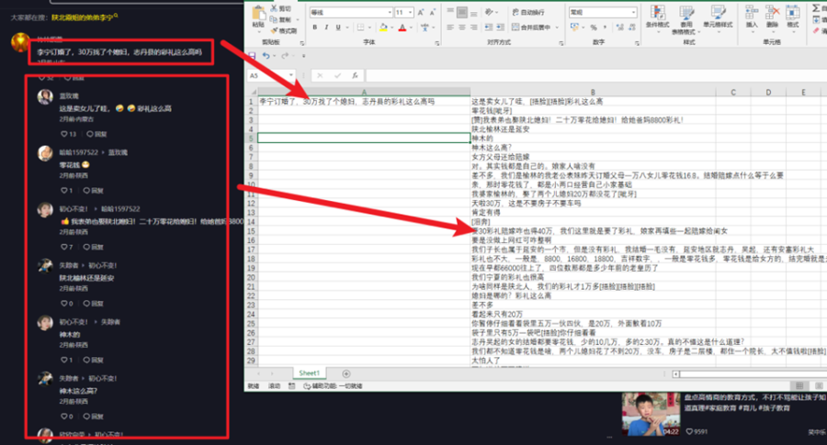Increase font size with larger A icon

[421, 12]
